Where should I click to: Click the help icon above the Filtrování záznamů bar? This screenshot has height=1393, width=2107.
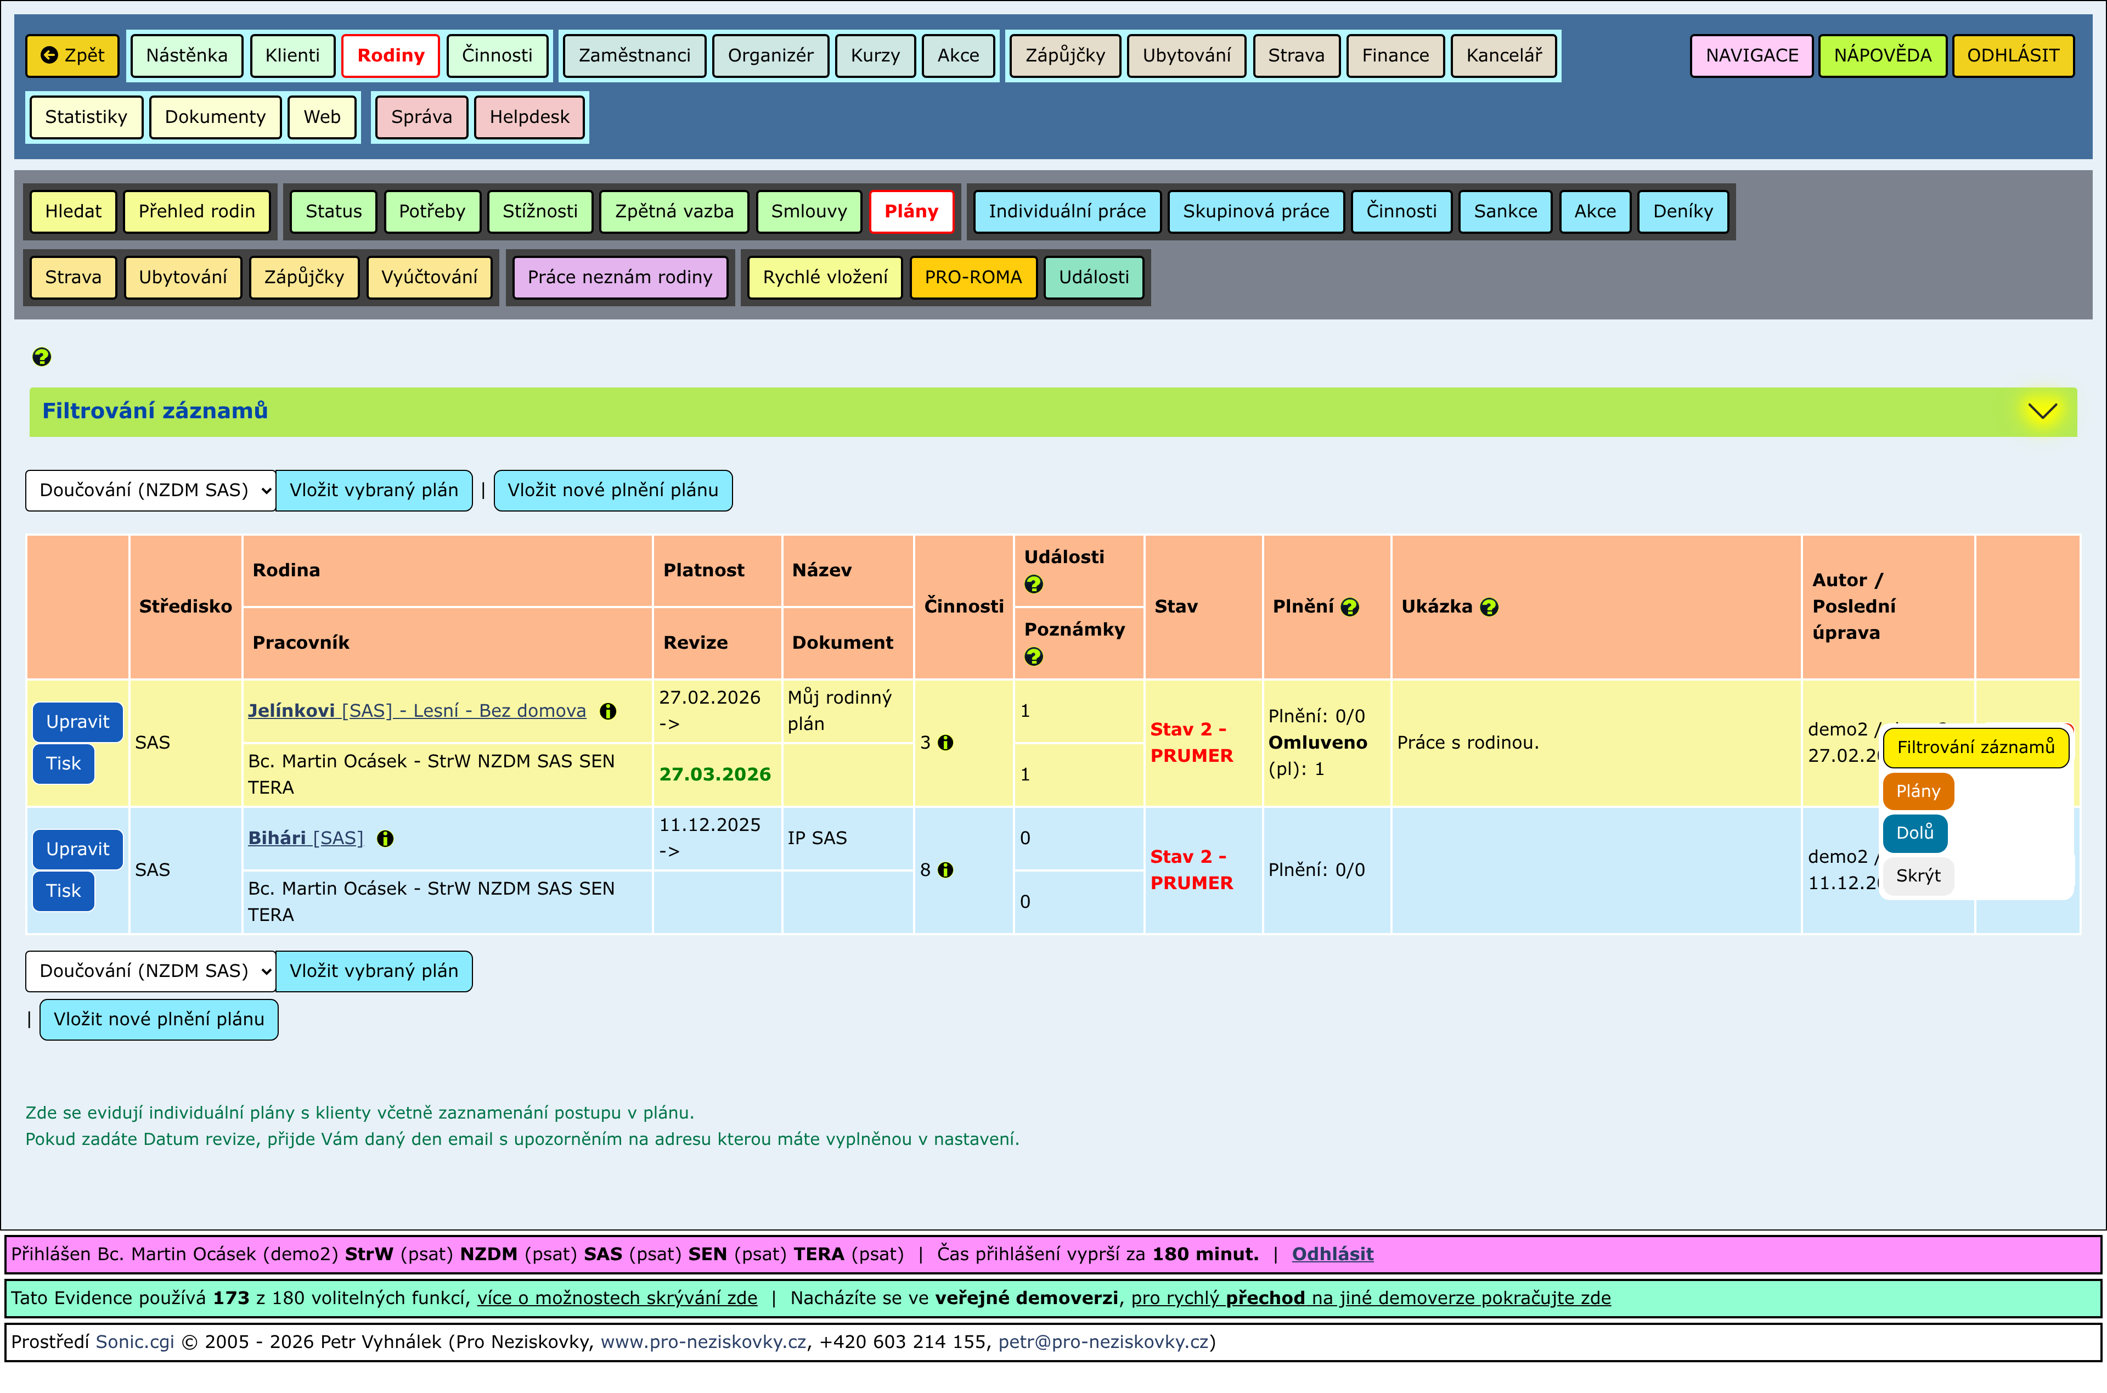click(x=41, y=357)
